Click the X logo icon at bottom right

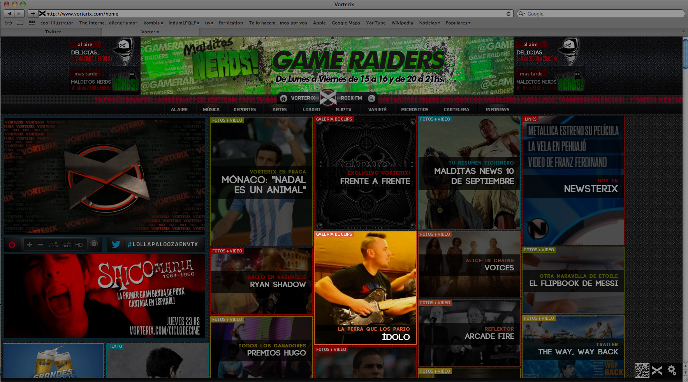point(657,371)
